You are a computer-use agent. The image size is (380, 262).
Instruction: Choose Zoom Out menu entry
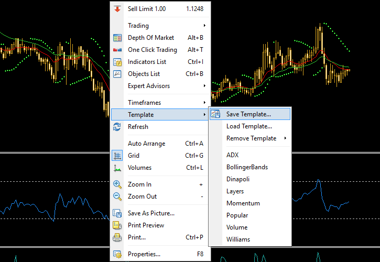pos(160,196)
